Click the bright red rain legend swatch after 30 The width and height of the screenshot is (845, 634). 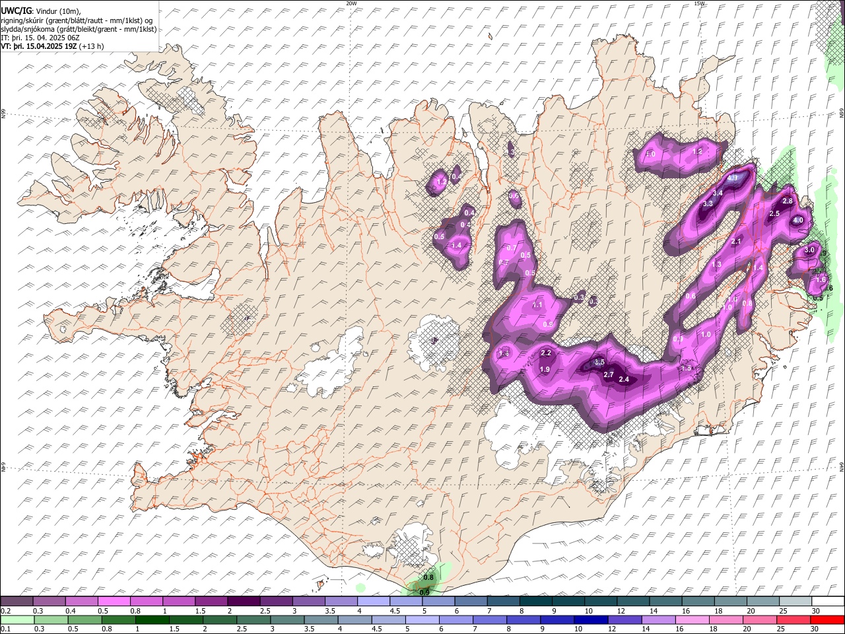coord(827,619)
